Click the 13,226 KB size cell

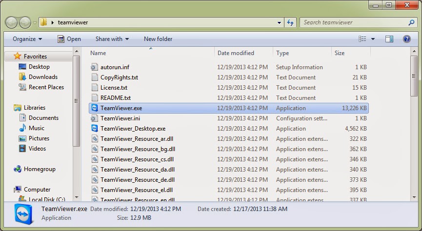pyautogui.click(x=354, y=108)
